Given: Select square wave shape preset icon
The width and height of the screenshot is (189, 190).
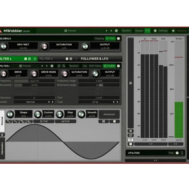Looking at the screenshot, I should (22, 122).
